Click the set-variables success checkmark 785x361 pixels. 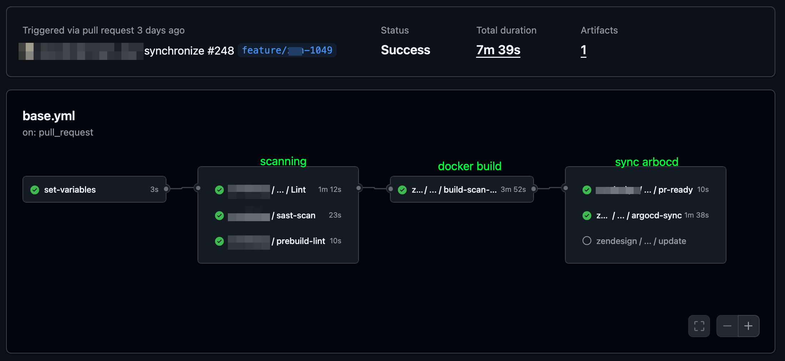(35, 190)
